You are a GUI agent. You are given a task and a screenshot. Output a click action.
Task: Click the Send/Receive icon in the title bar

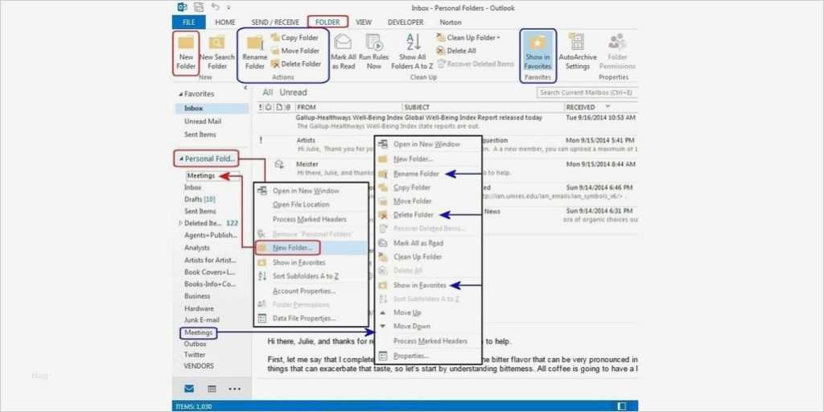click(199, 7)
